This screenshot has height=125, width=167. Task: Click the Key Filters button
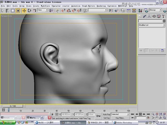(120, 118)
